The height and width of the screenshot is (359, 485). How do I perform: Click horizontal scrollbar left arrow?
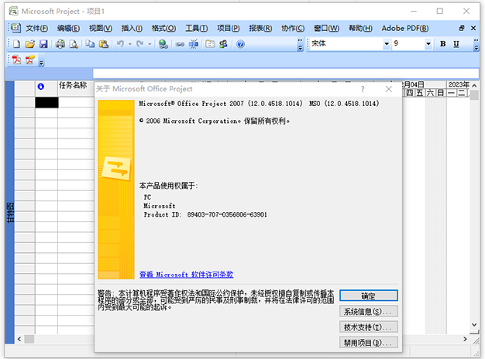coord(19,339)
